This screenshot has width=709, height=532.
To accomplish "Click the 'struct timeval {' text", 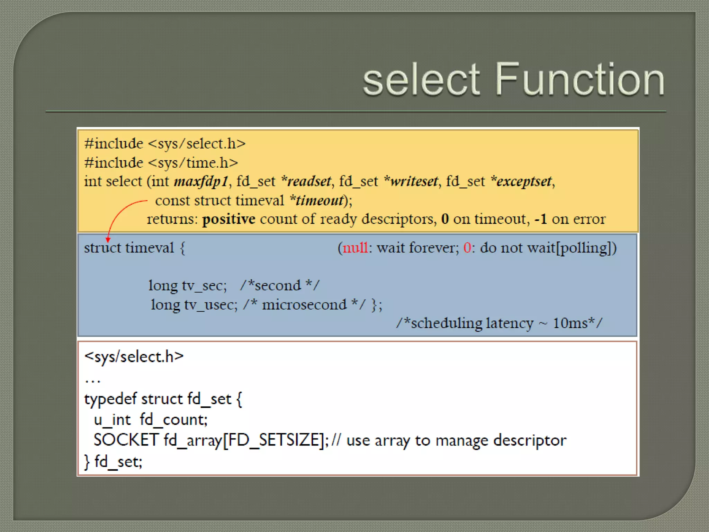I will [x=135, y=248].
